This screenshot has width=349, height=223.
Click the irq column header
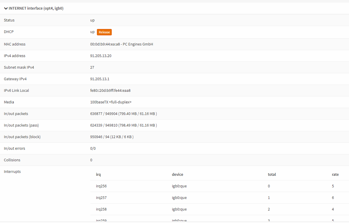[x=98, y=175]
